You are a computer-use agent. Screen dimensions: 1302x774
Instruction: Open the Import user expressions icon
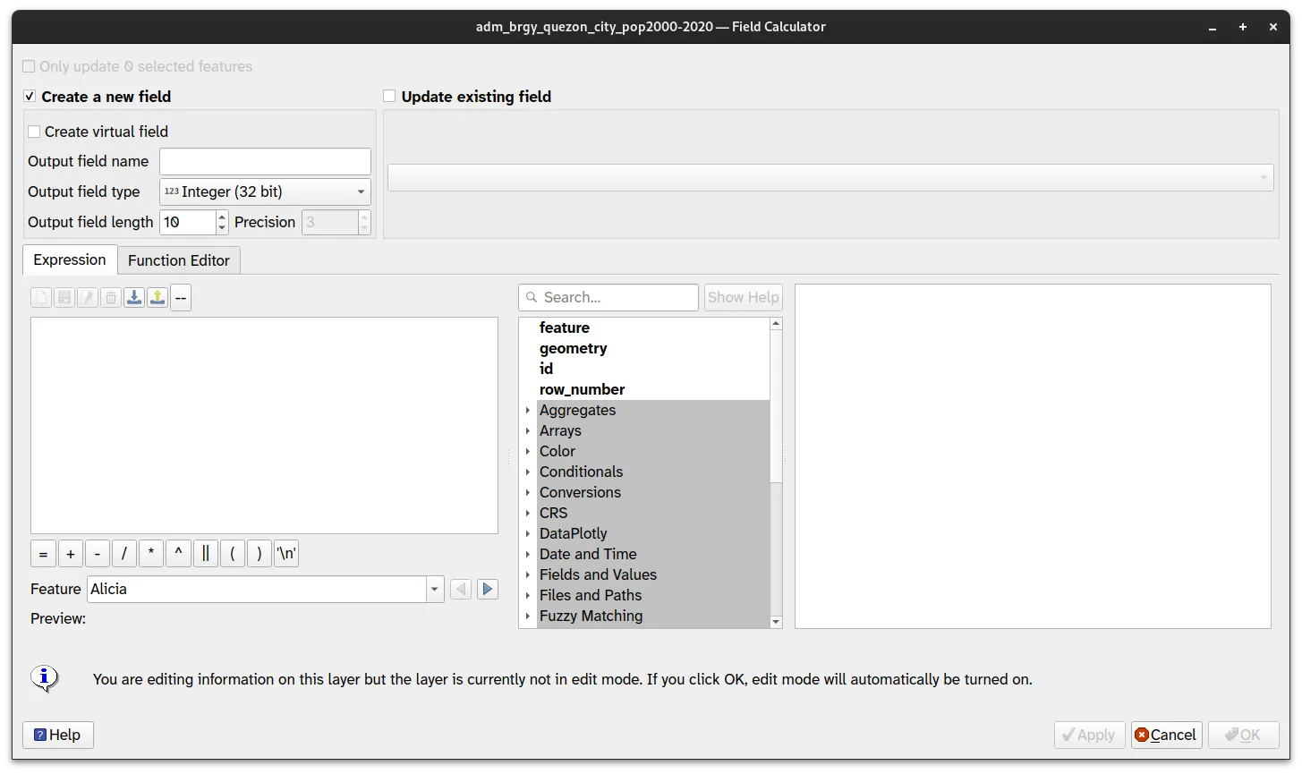point(133,297)
